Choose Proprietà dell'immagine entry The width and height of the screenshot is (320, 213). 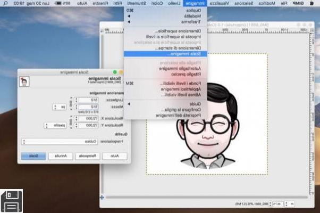pos(165,116)
